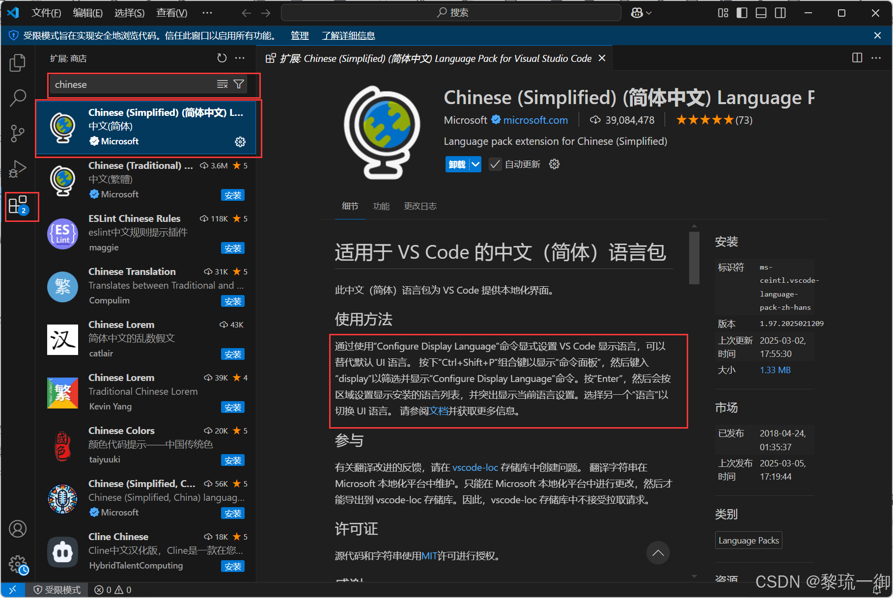This screenshot has width=893, height=598.
Task: Open the Search view in activity bar
Action: (18, 98)
